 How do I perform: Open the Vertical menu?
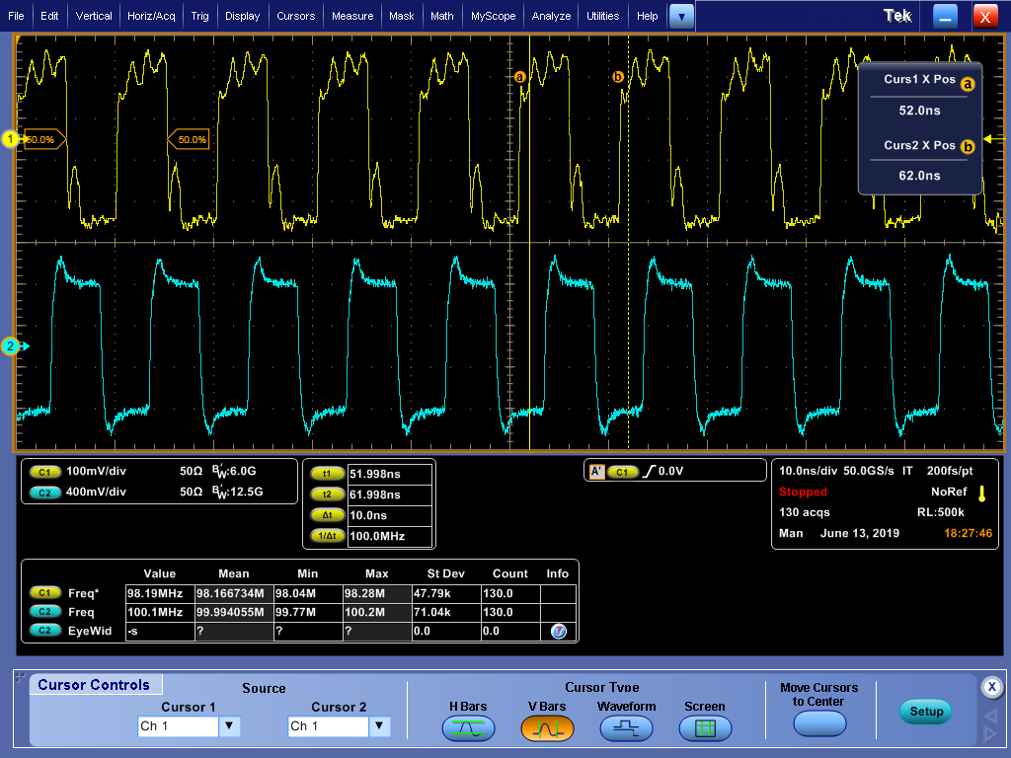94,16
